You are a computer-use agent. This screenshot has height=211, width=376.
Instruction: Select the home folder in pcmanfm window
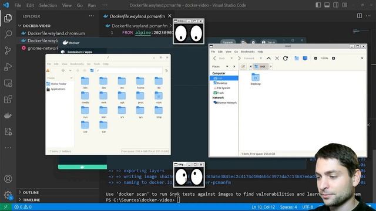[140, 83]
